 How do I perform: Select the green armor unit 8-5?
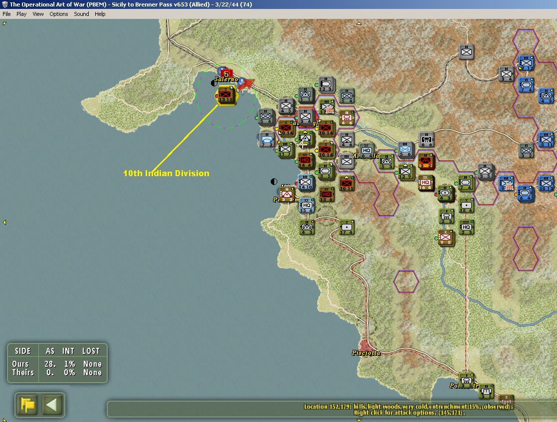326,172
